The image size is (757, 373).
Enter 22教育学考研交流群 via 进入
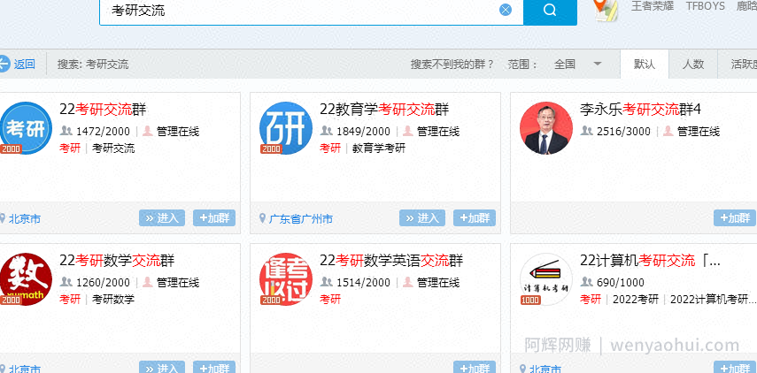point(422,217)
